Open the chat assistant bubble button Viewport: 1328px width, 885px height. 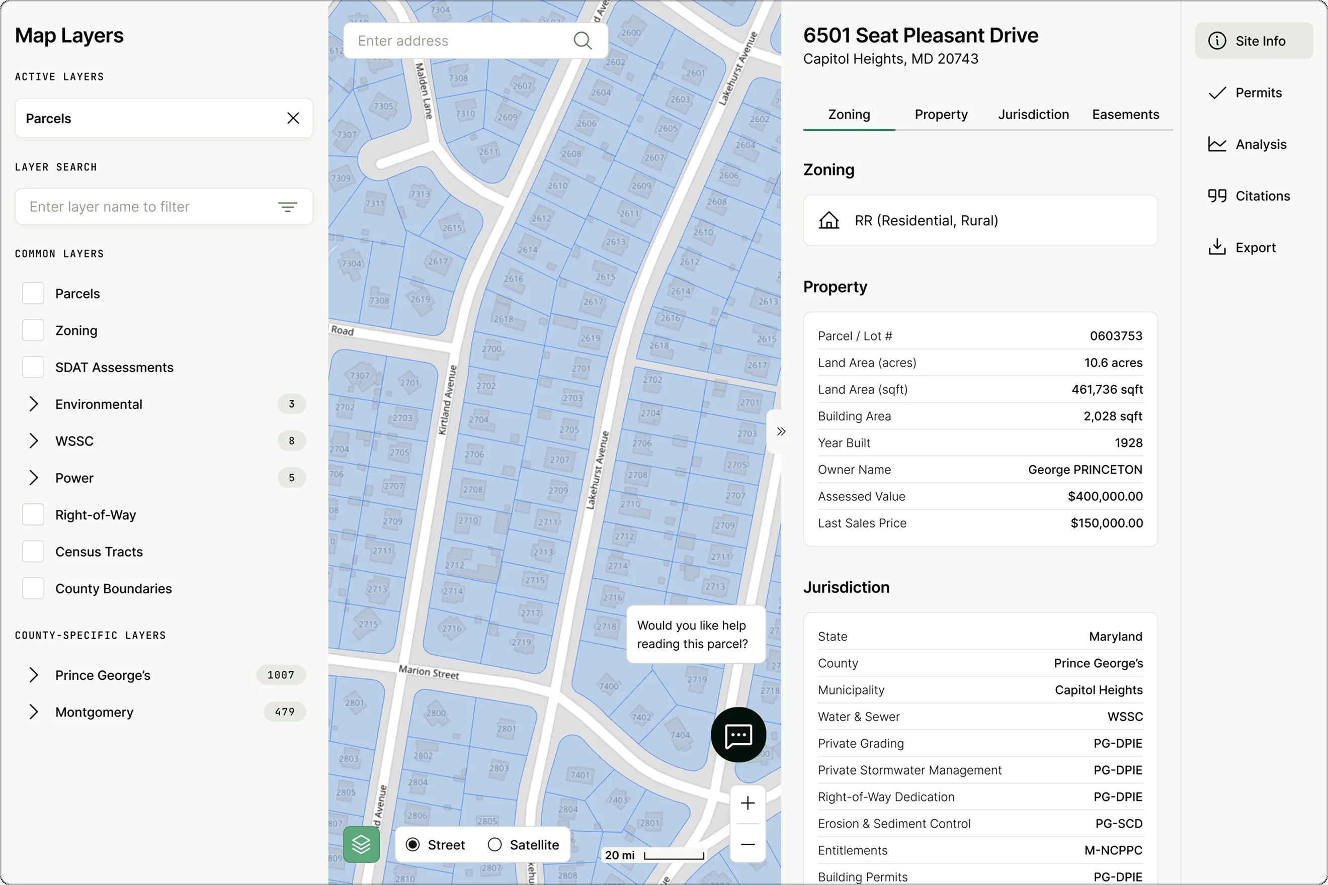coord(738,734)
